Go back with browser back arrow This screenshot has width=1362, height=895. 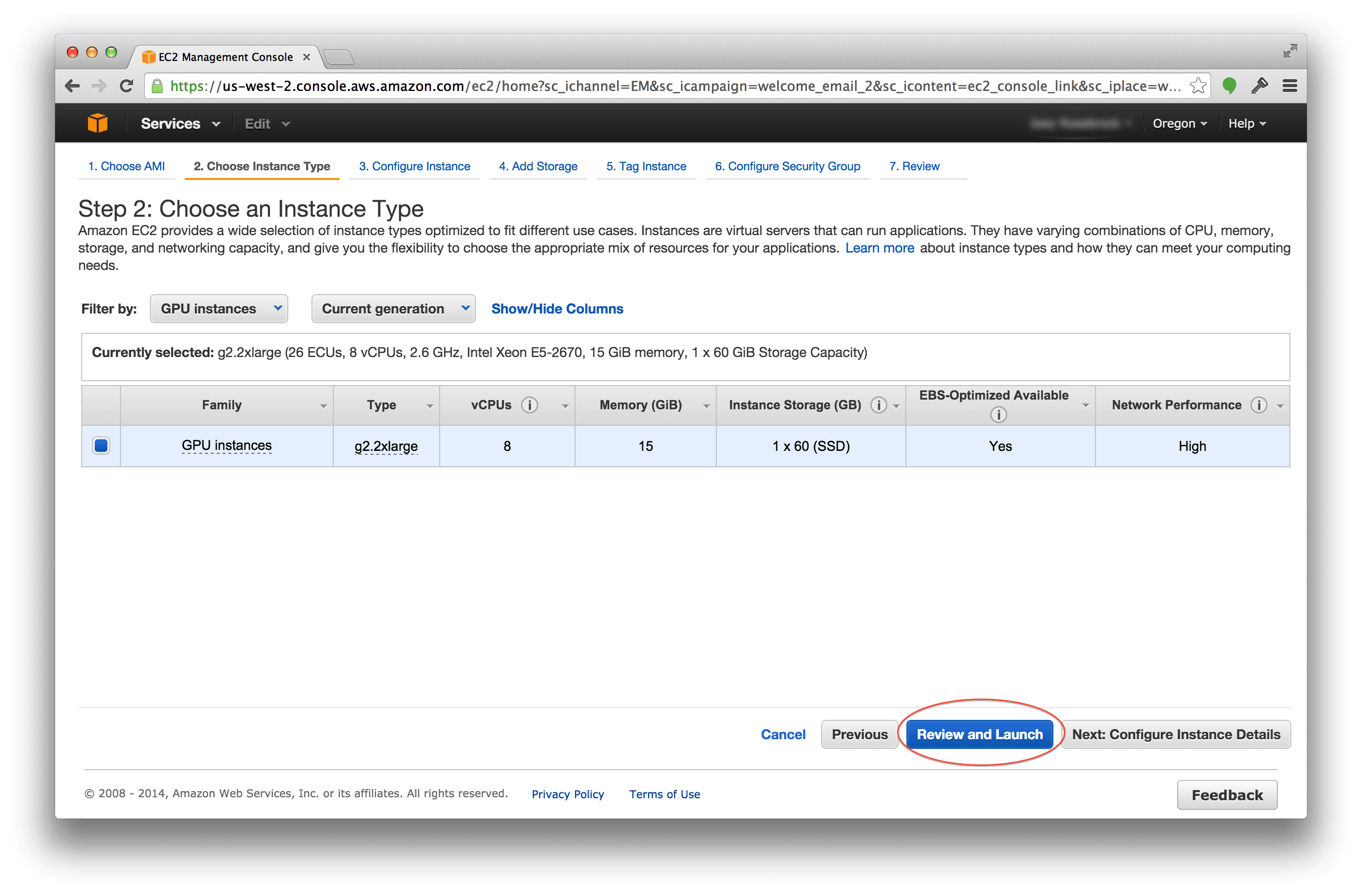tap(73, 86)
